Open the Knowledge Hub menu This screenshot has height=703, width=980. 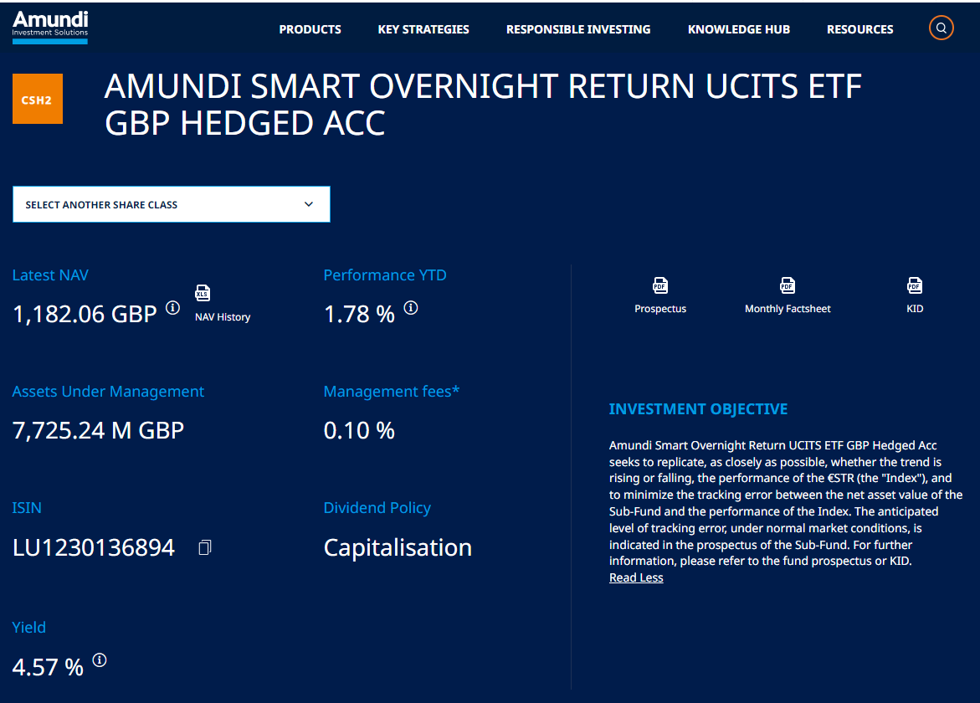pos(739,29)
